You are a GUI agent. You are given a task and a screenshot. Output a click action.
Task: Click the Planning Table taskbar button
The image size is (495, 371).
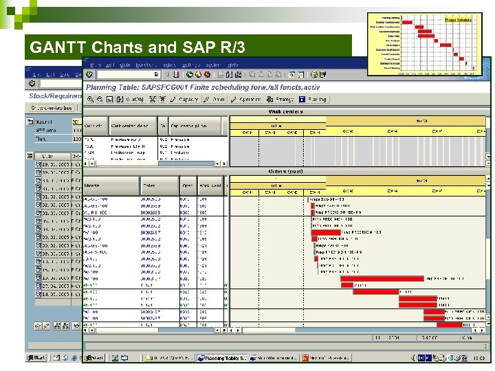(x=221, y=358)
